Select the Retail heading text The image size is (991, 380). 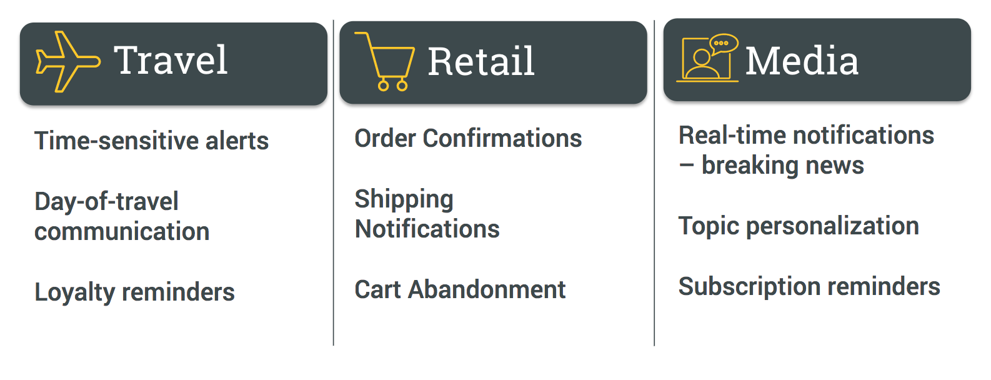481,62
